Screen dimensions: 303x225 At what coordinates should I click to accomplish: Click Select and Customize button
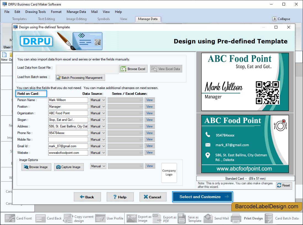203,197
